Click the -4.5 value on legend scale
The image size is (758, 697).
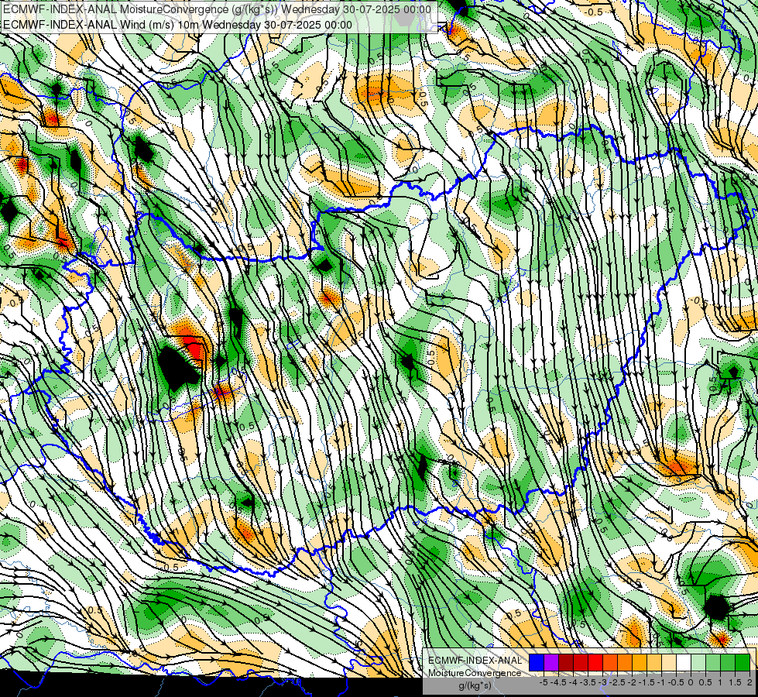(558, 682)
